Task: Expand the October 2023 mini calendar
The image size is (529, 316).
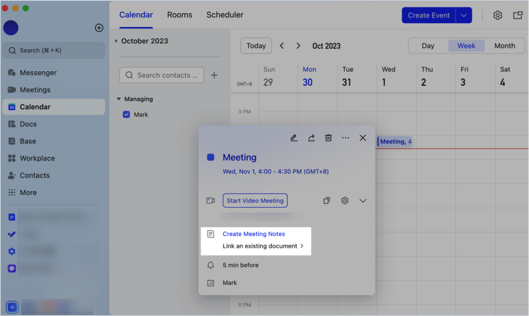Action: 116,40
